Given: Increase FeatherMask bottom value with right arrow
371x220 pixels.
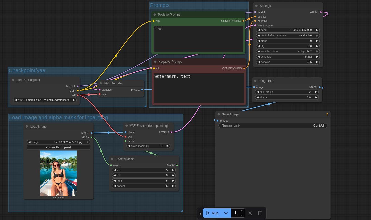Looking at the screenshot, I should click(x=173, y=186).
